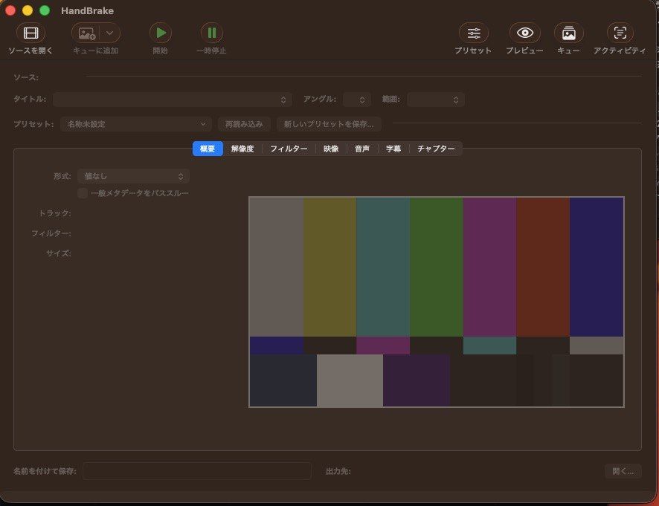
Task: Click the Browse (開く...) destination button
Action: [623, 471]
